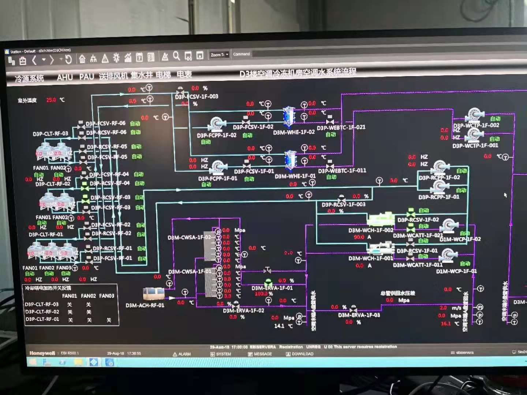Open the trend chart icon
The width and height of the screenshot is (527, 395).
[x=128, y=57]
